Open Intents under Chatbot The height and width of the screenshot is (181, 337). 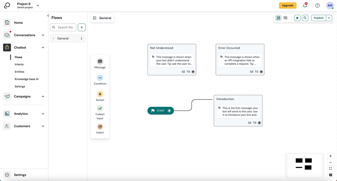(x=19, y=64)
